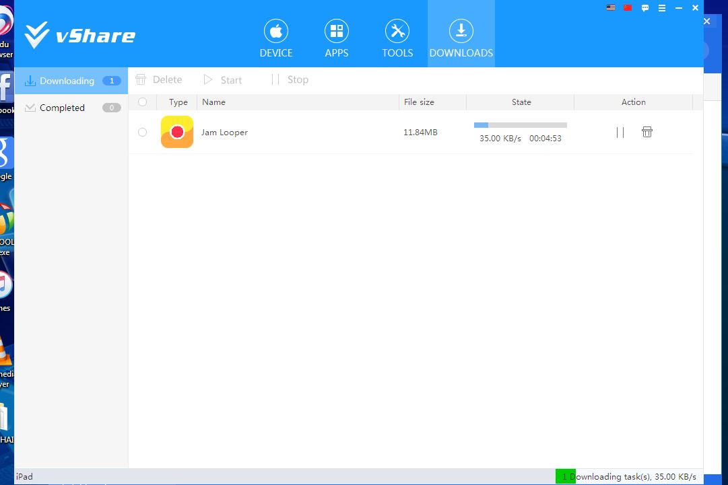Click the Start toolbar button
Image resolution: width=728 pixels, height=485 pixels.
(223, 80)
